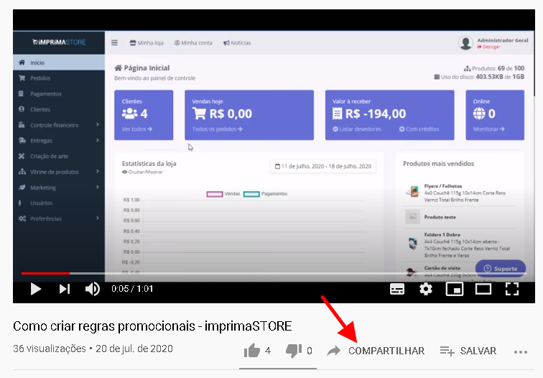Viewport: 543px width, 378px height.
Task: Click the video title text
Action: (152, 326)
